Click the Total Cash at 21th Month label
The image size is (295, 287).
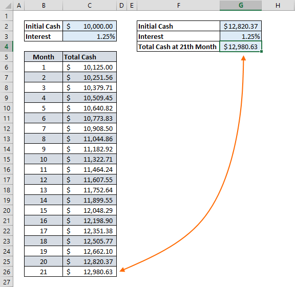[x=178, y=47]
